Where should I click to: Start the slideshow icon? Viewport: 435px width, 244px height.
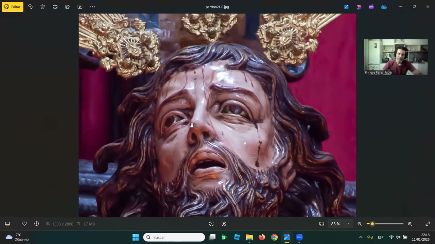pos(80,7)
